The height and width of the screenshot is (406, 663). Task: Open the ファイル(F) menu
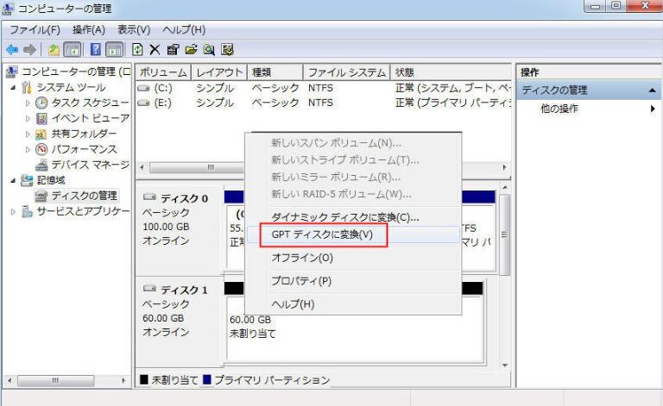pyautogui.click(x=35, y=29)
